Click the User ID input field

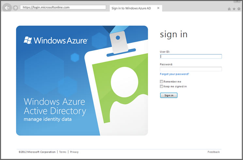(191, 56)
